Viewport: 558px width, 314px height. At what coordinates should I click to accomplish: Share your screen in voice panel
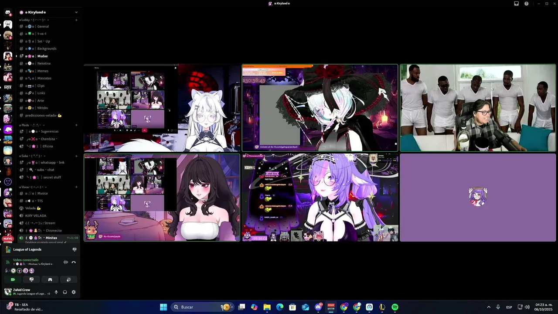click(x=31, y=280)
